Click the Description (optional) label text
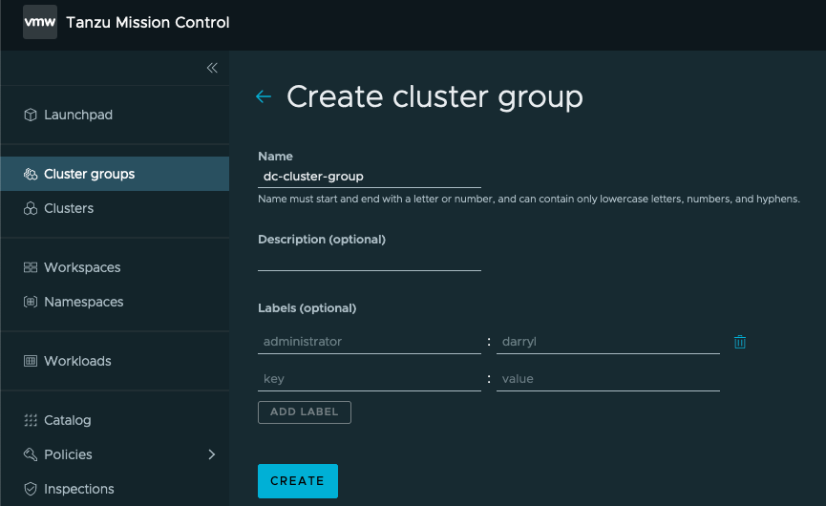The image size is (826, 506). (x=322, y=240)
